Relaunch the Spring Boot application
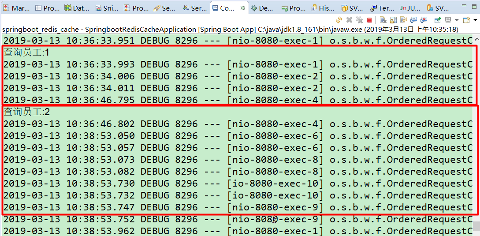The height and width of the screenshot is (236, 480). point(339,20)
